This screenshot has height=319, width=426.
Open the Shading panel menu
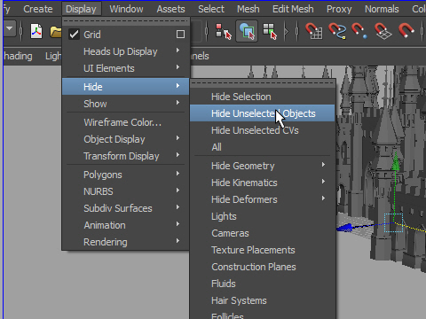18,56
